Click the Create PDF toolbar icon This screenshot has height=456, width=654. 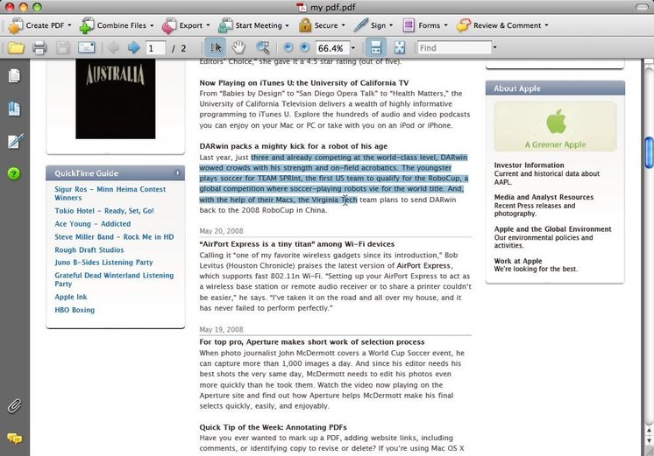click(x=16, y=25)
